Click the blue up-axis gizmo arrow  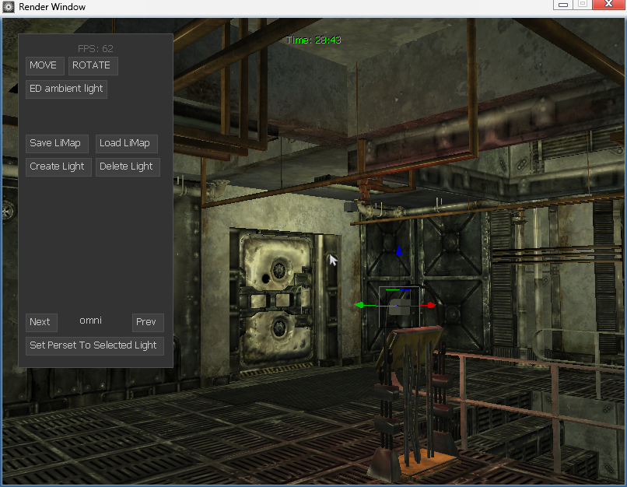399,251
